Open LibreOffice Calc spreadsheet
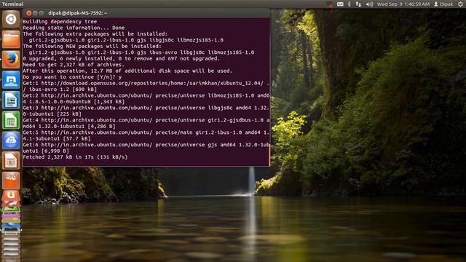Viewport: 466px width, 262px height. (11, 120)
